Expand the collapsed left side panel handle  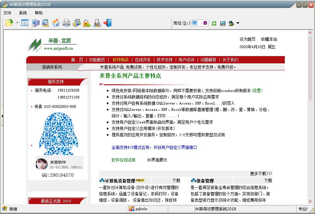(2, 116)
